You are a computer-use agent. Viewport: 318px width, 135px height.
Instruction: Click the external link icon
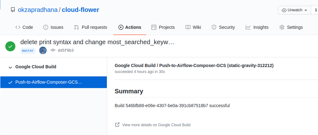point(117,124)
